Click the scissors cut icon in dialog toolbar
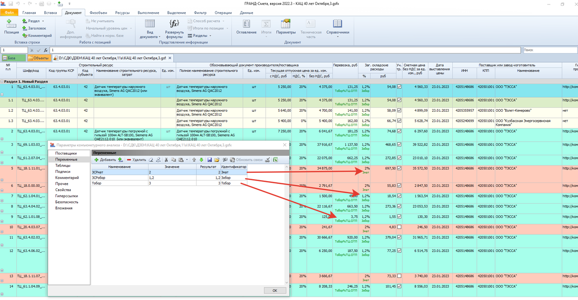Screen dimensions: 578x300 pos(166,159)
